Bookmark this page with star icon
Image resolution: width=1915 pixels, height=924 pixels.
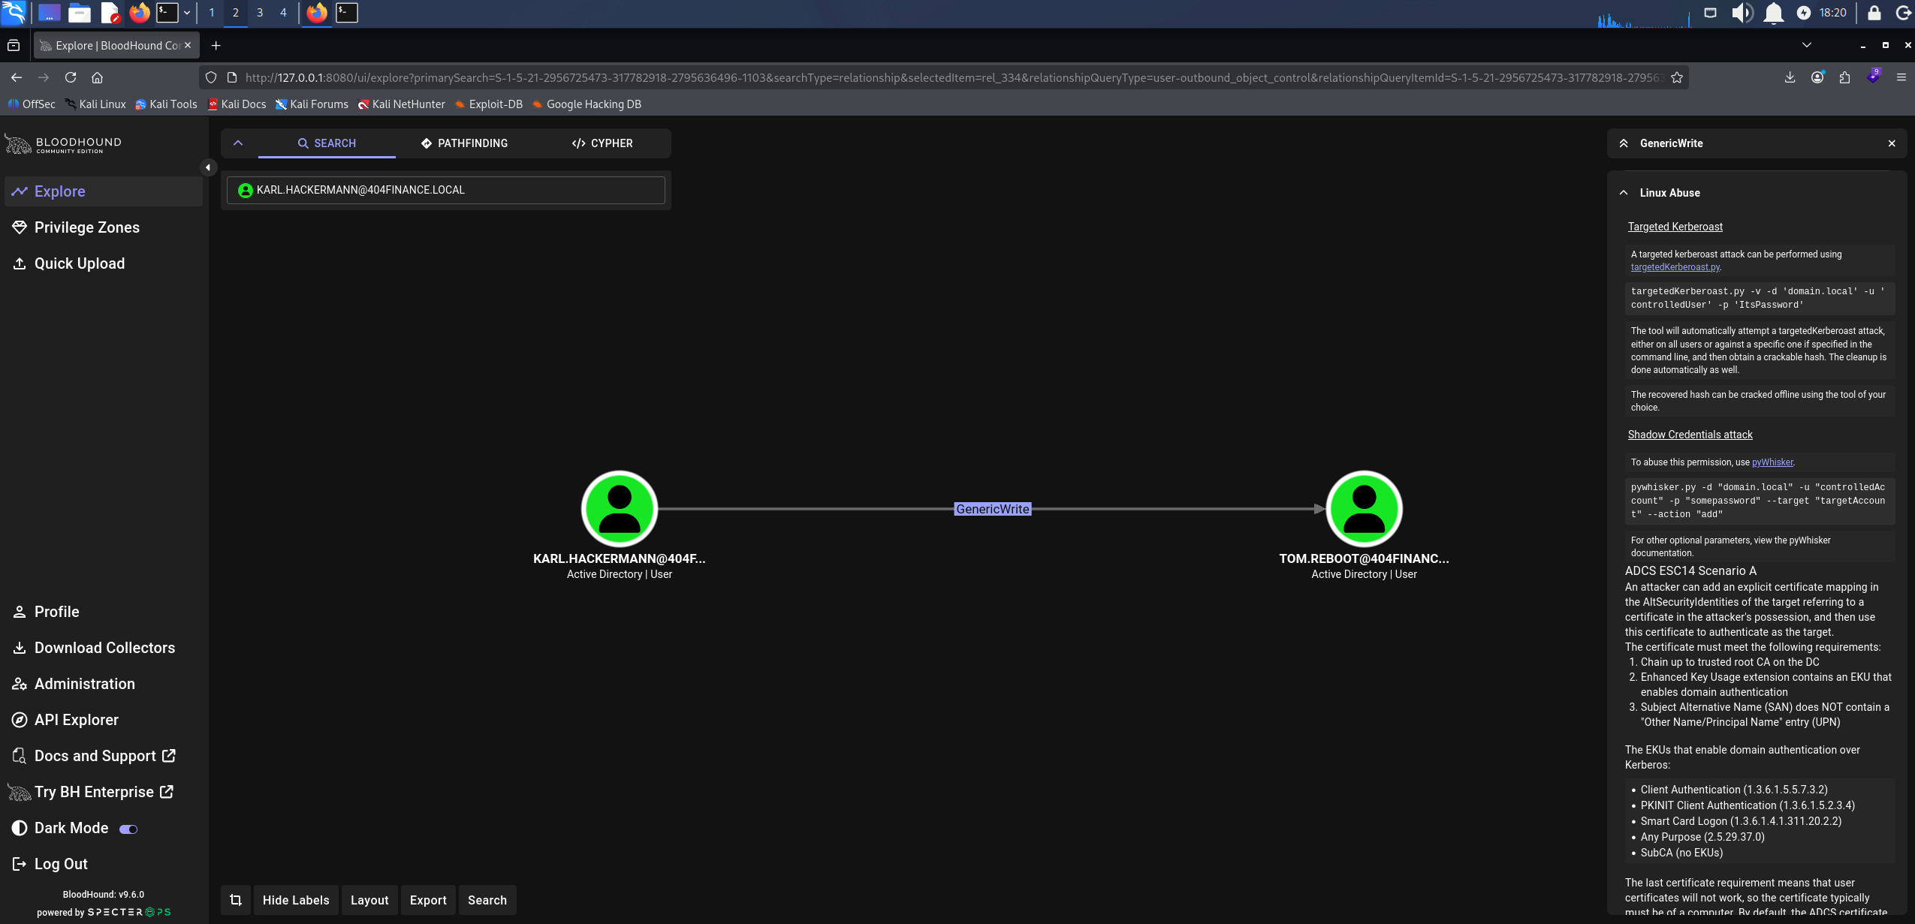[1676, 77]
